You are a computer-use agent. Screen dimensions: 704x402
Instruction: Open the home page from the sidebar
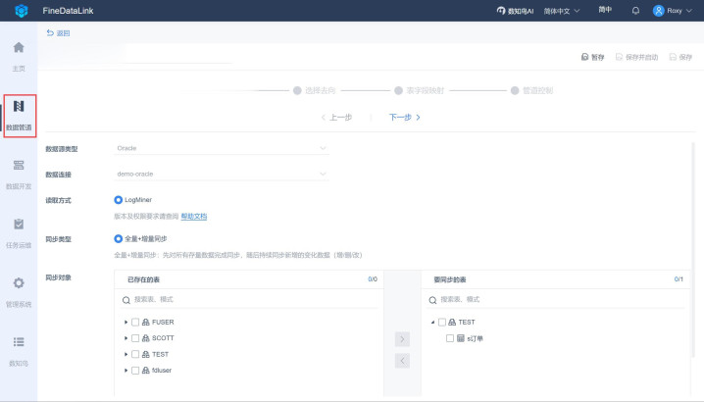click(19, 57)
